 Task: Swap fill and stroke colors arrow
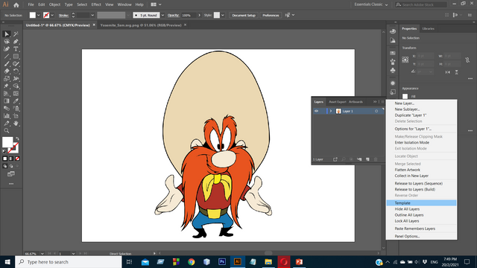click(x=17, y=139)
